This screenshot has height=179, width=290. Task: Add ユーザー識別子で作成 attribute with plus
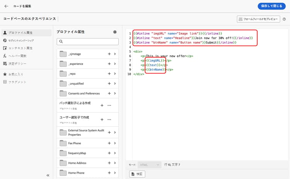click(102, 119)
